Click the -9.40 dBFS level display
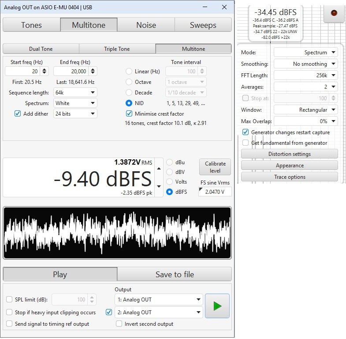Image resolution: width=346 pixels, height=339 pixels. [103, 179]
